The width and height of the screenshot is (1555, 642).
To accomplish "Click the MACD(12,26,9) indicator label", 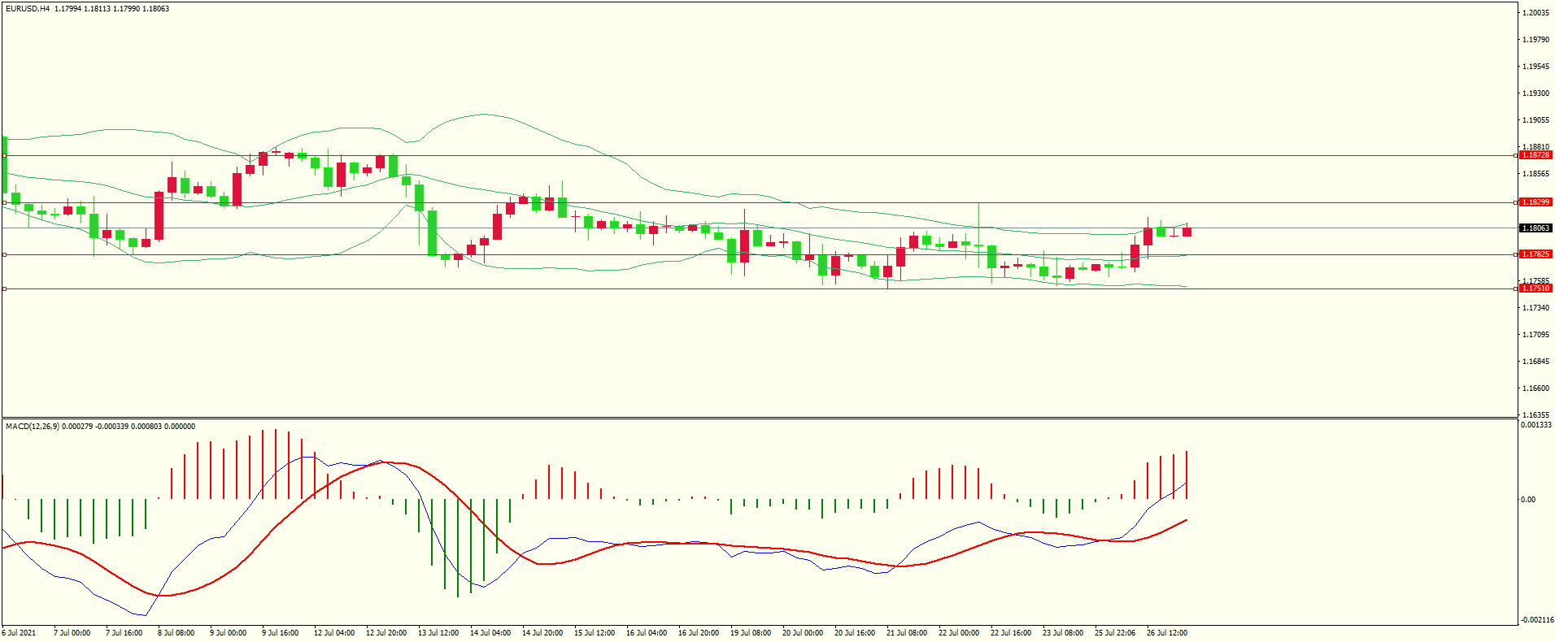I will [32, 427].
